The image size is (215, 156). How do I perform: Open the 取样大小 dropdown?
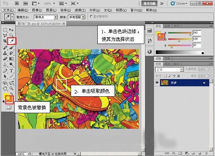(x=46, y=17)
